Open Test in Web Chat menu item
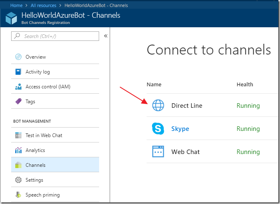Image resolution: width=280 pixels, height=204 pixels. click(55, 135)
